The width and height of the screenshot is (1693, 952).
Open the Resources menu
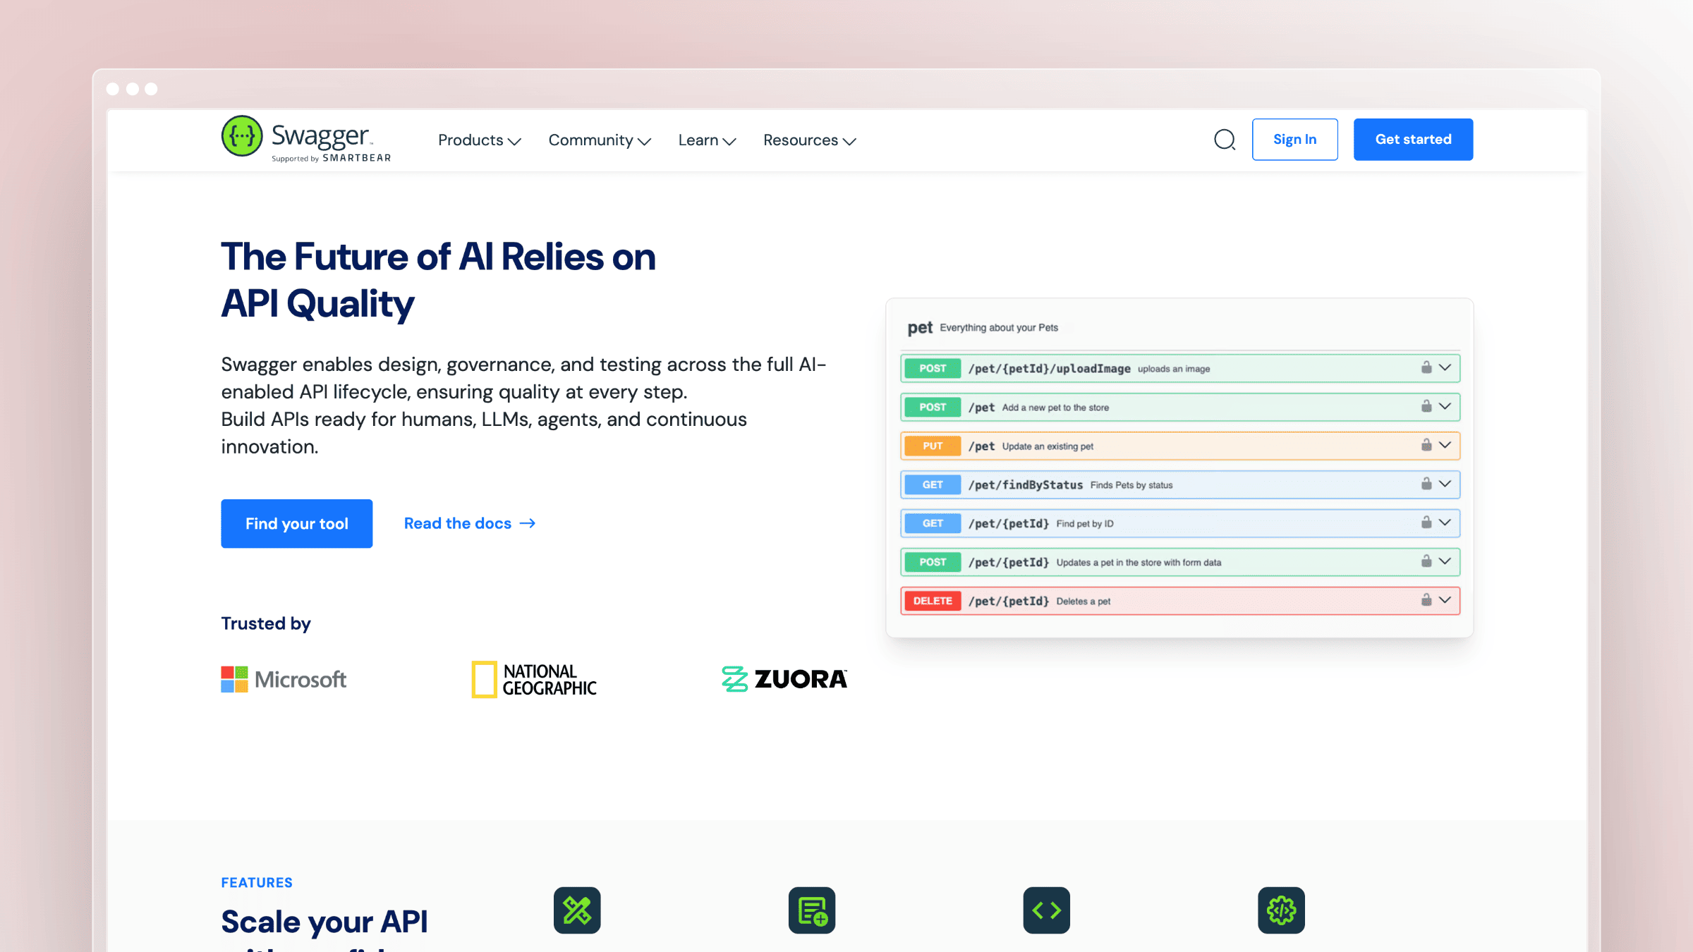click(810, 140)
